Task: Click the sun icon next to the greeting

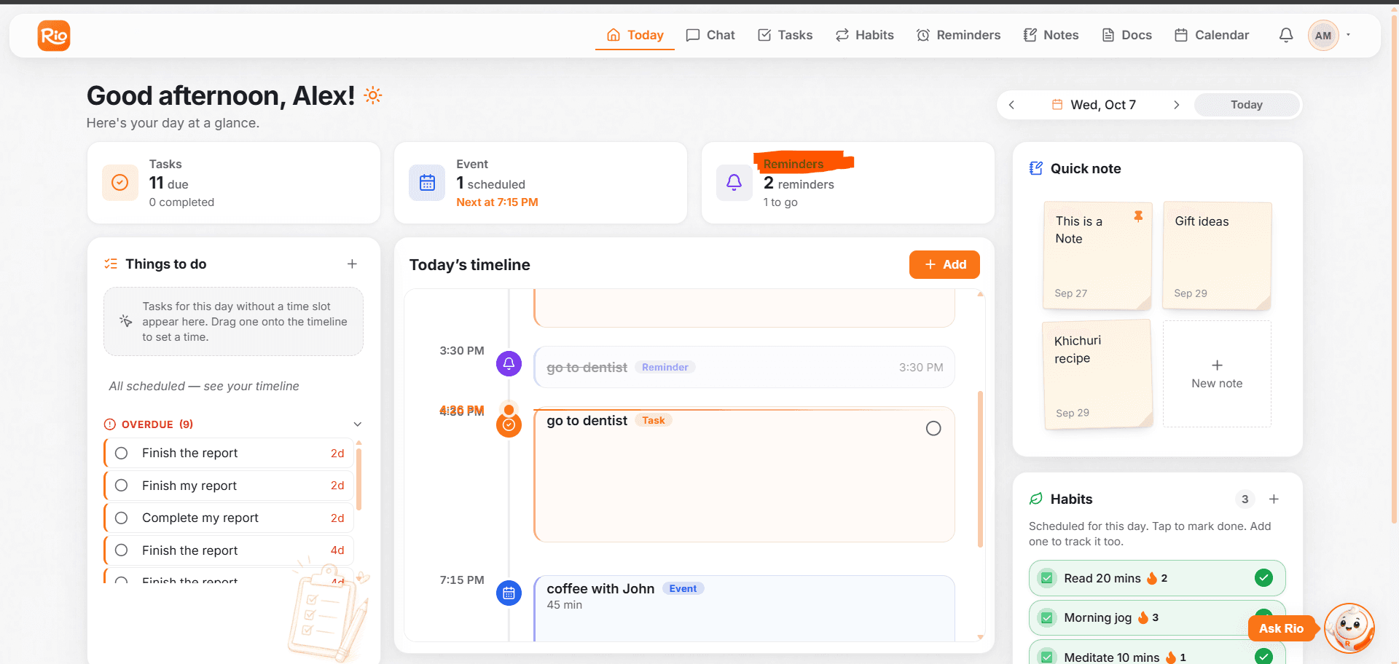Action: (x=373, y=95)
